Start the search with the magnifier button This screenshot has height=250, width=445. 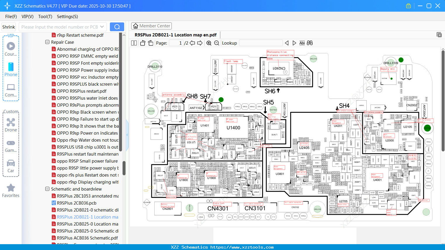117,27
